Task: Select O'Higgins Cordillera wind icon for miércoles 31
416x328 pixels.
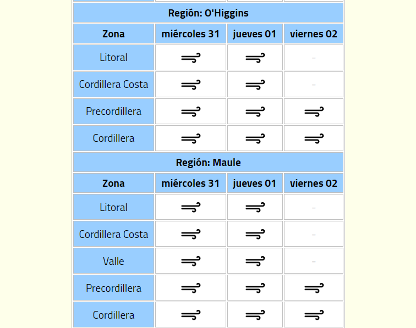Action: pyautogui.click(x=191, y=138)
